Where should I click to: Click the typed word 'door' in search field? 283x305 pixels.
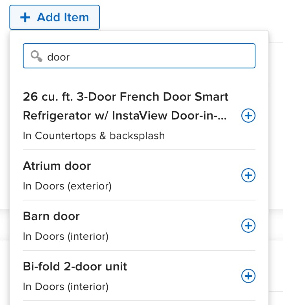pyautogui.click(x=58, y=57)
